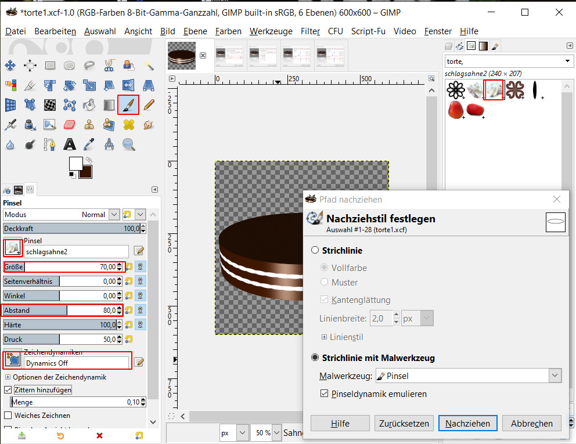
Task: Open the Filter menu
Action: tap(310, 31)
